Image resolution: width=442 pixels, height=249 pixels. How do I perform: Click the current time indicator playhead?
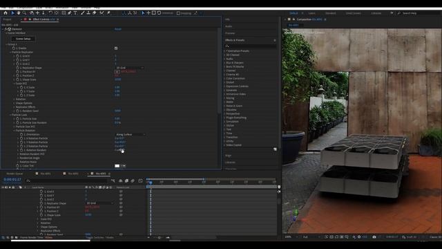coord(151,183)
